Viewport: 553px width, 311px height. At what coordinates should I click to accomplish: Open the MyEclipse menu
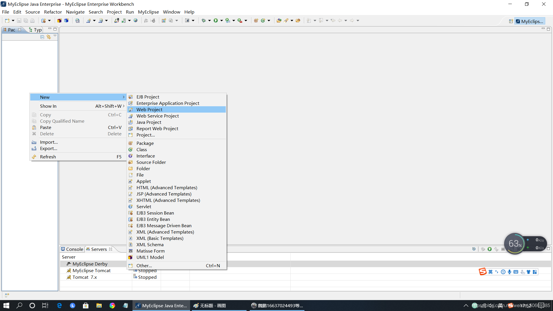(x=148, y=12)
